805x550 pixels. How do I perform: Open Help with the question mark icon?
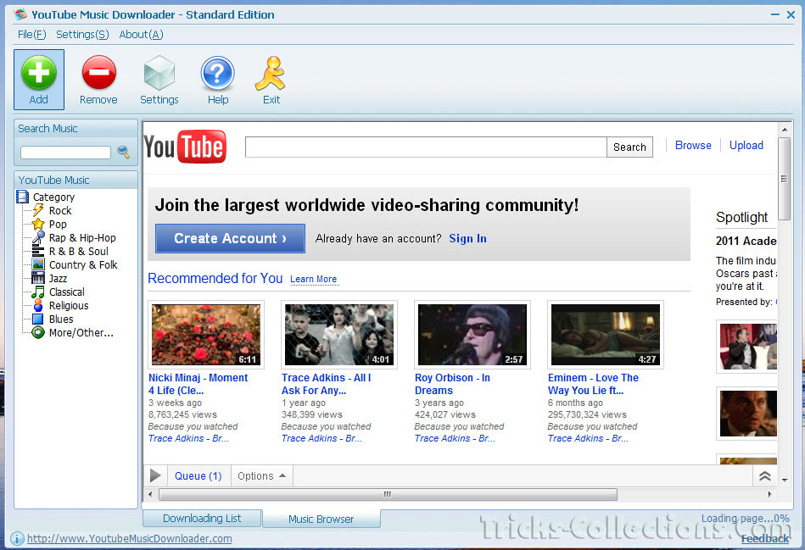click(218, 74)
